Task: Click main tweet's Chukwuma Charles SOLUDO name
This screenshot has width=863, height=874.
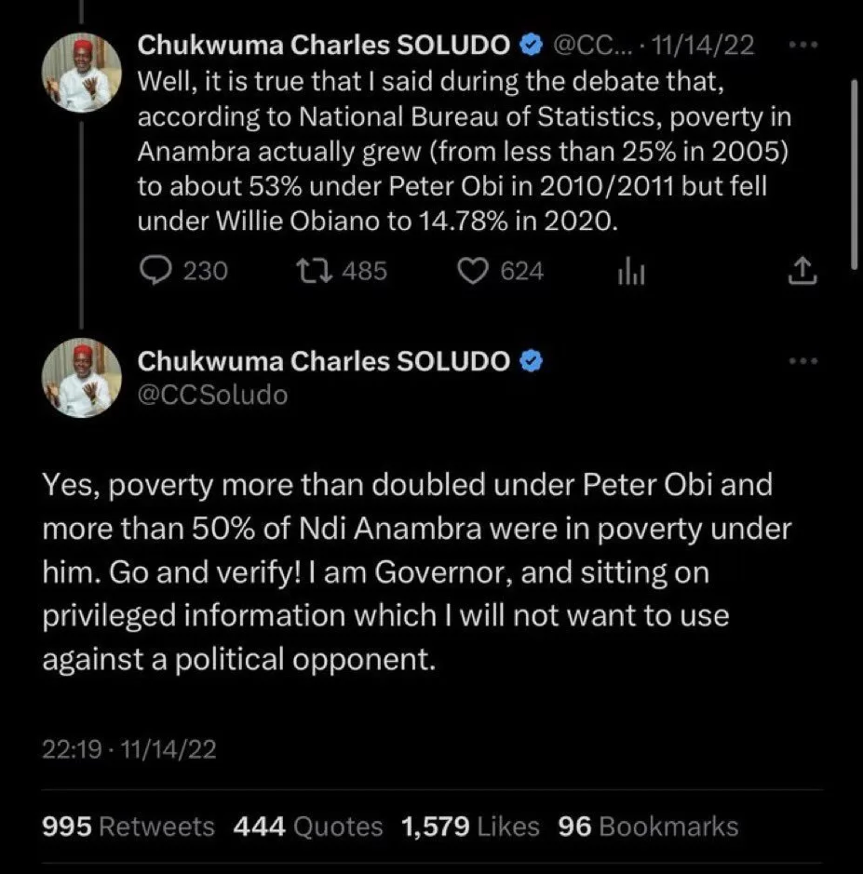Action: (x=323, y=361)
